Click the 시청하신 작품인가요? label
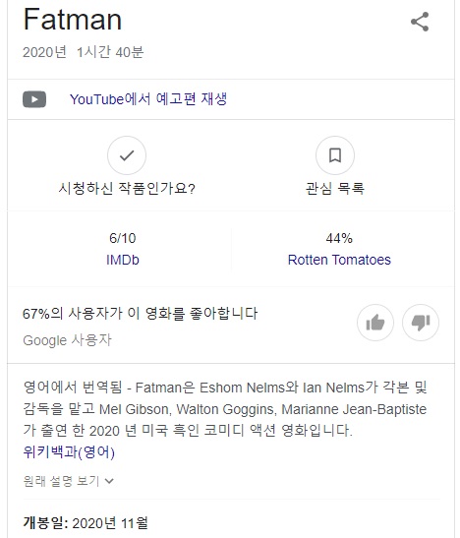460x538 pixels. click(x=127, y=188)
